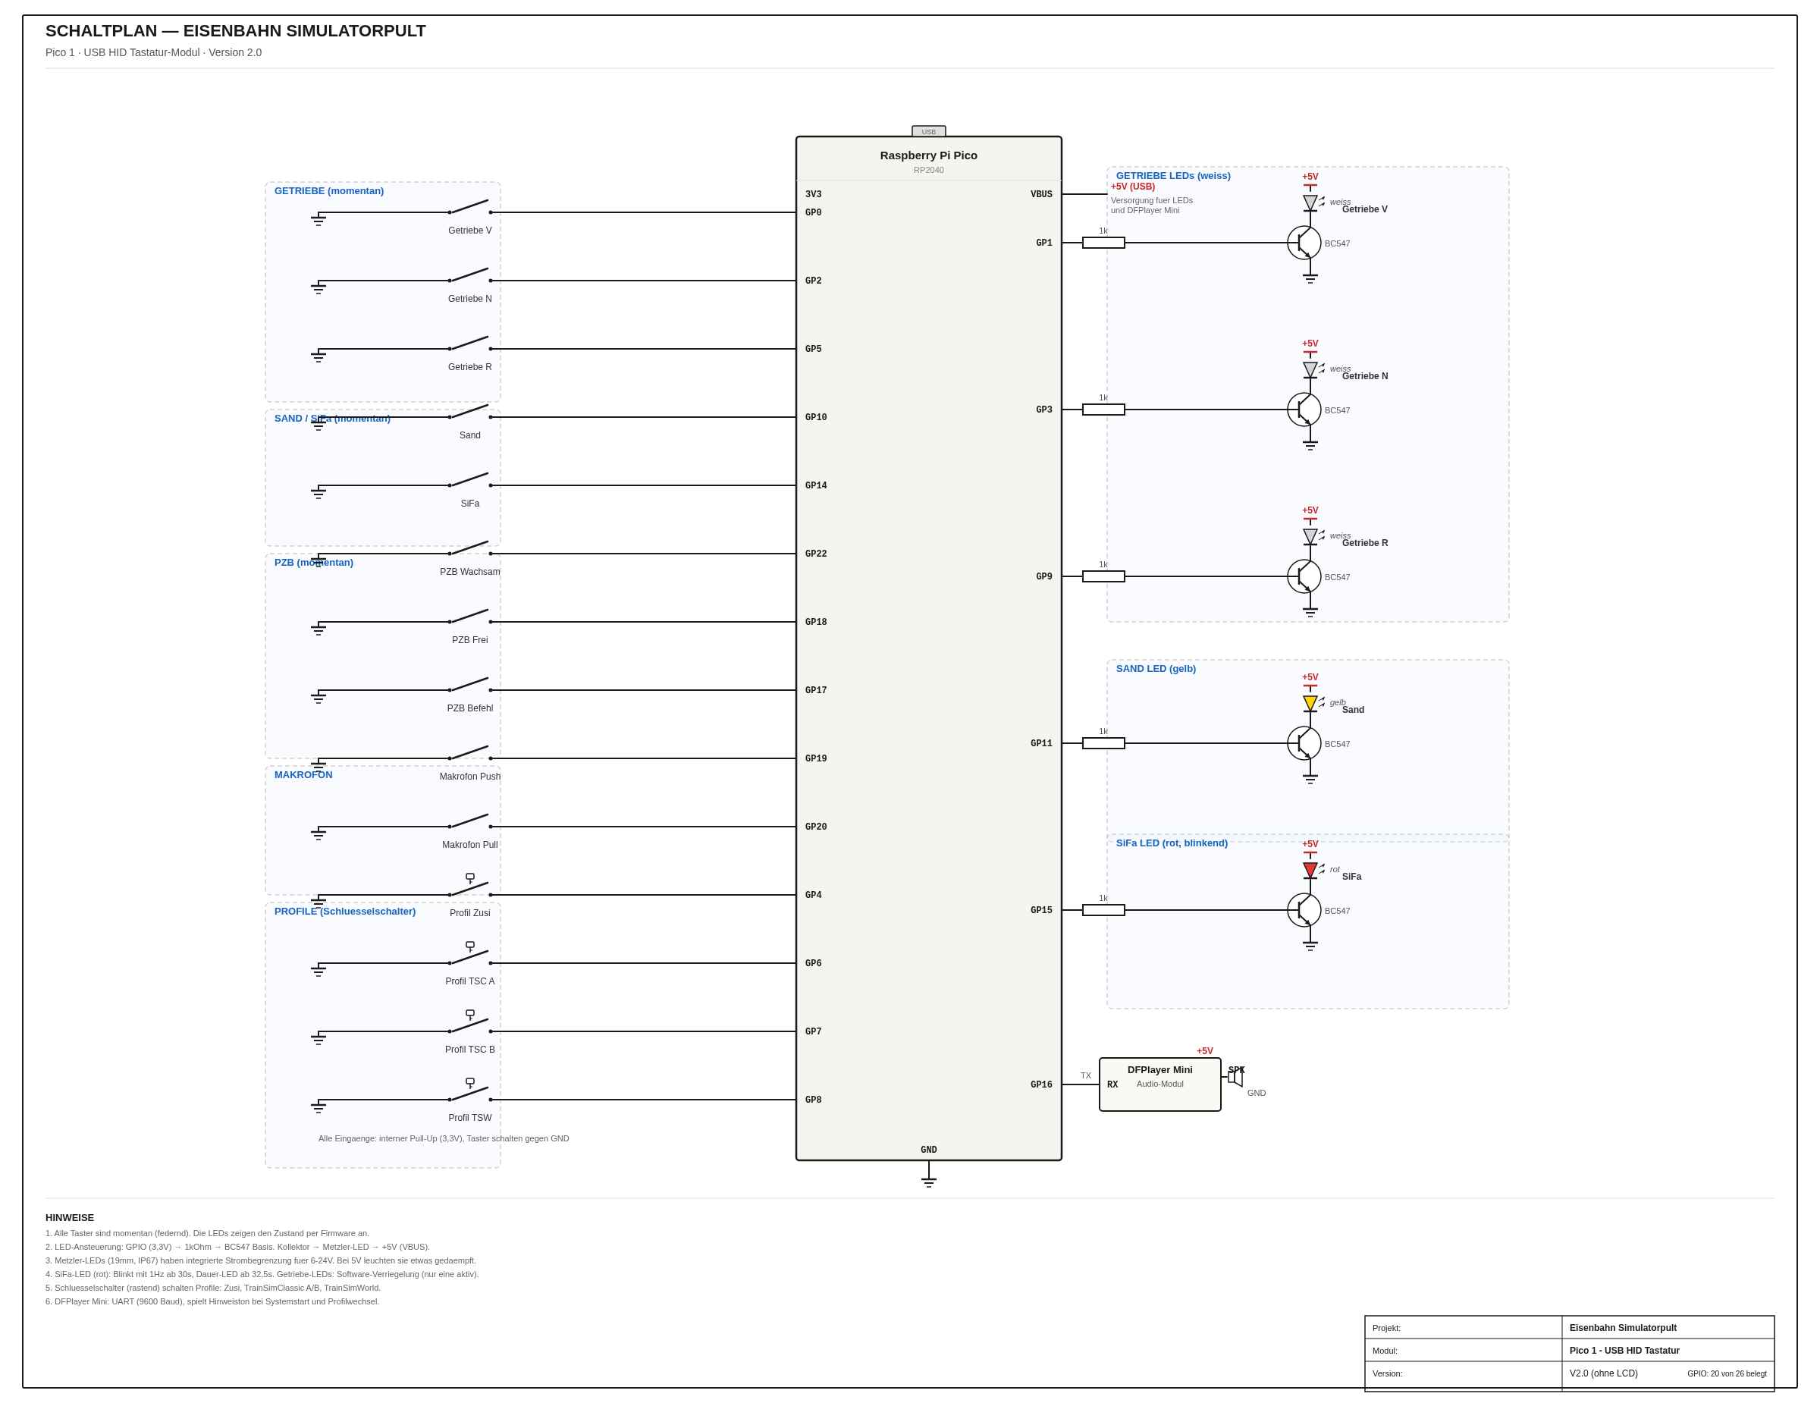Select the 1k resistor on GP1
The width and height of the screenshot is (1820, 1403).
pos(1103,243)
